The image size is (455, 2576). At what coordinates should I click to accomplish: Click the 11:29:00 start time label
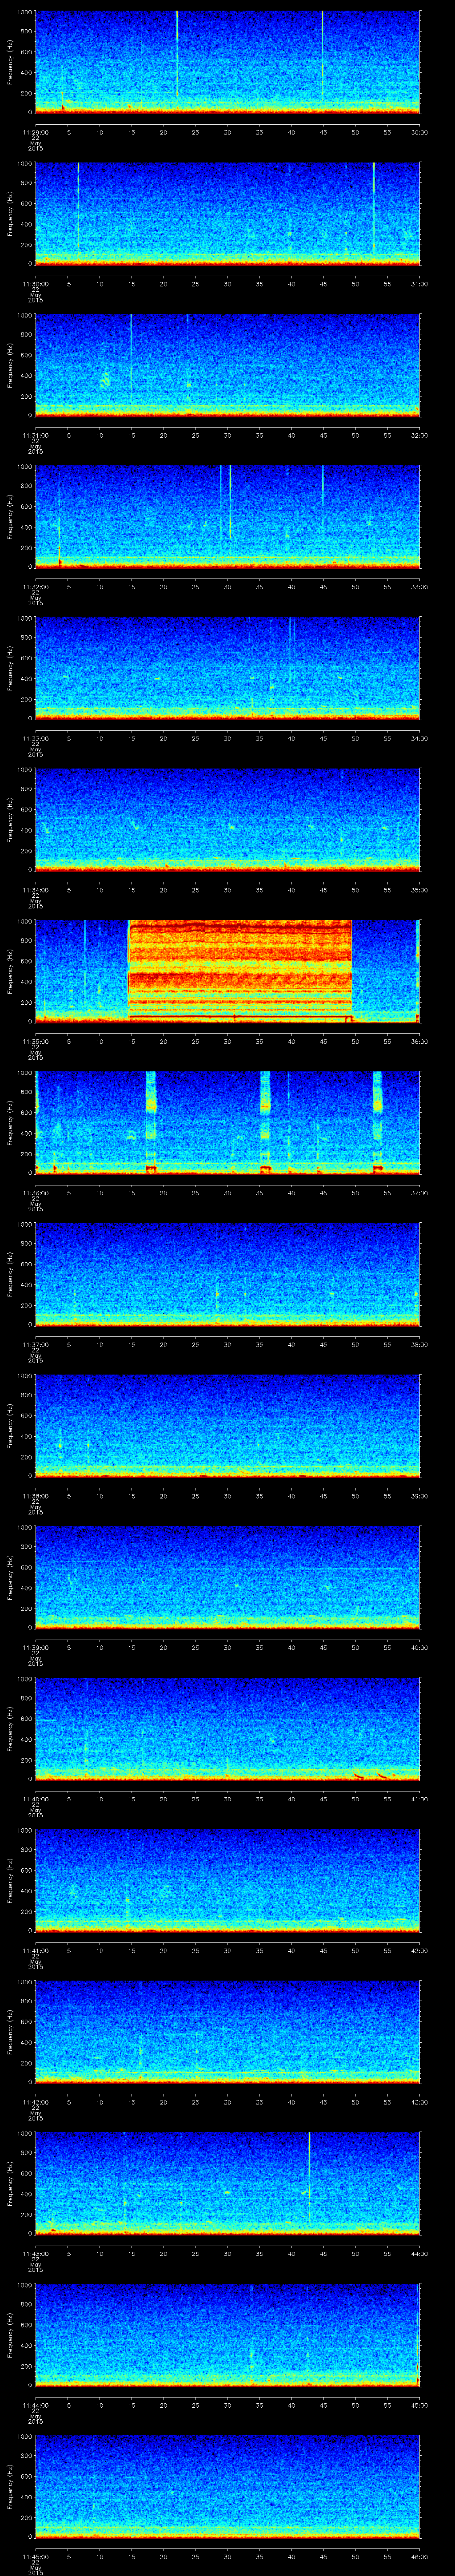coord(35,132)
